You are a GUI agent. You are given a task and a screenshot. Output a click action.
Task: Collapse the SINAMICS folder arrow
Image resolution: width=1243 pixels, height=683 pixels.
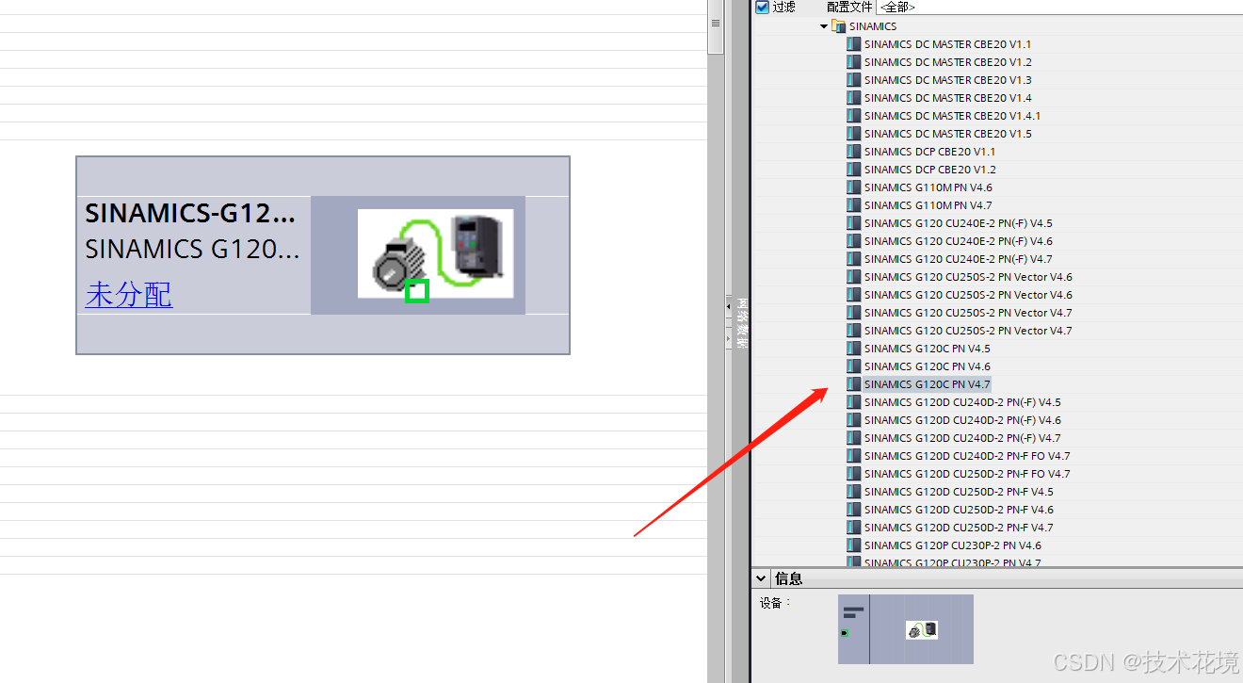coord(825,26)
